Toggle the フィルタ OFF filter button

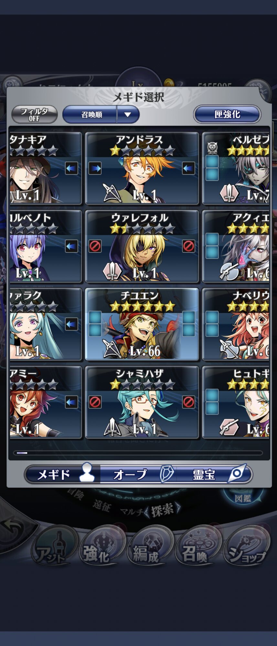click(x=34, y=114)
